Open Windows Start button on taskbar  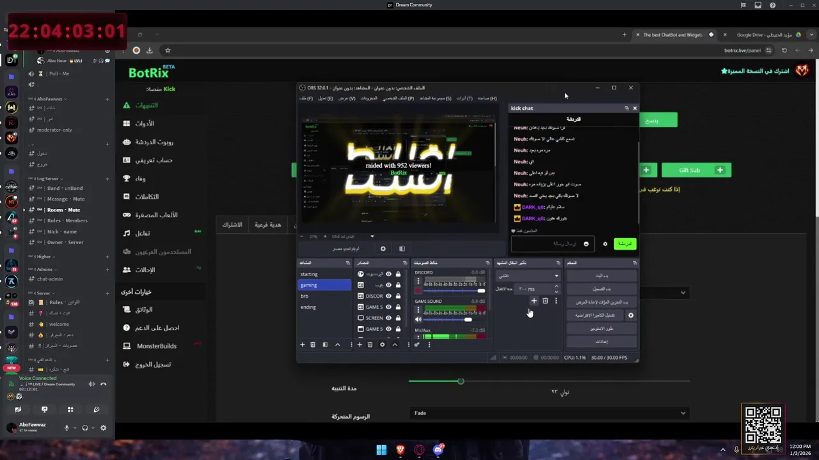(x=381, y=450)
